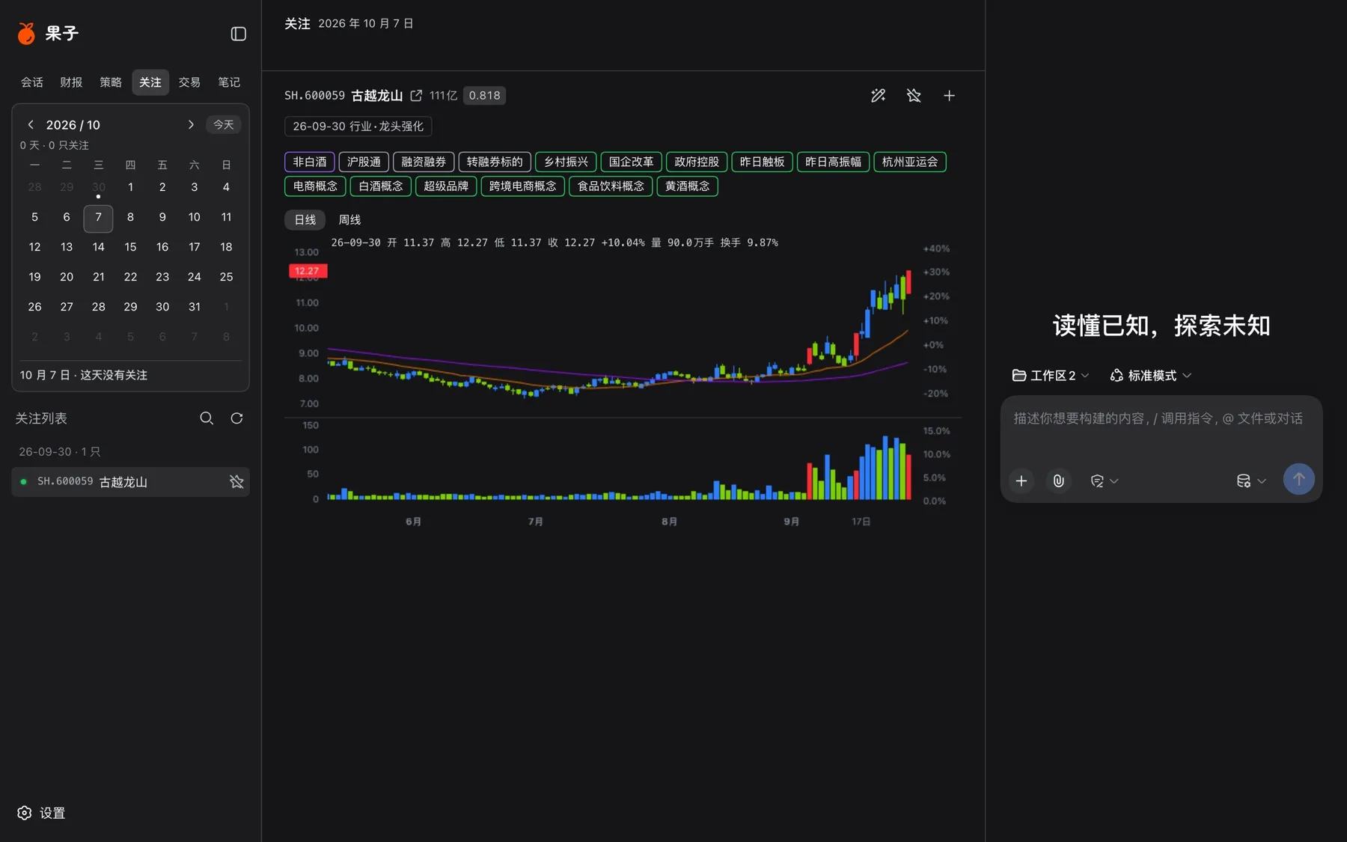Unpin 古越龙山 in the stock header
Viewport: 1347px width, 842px height.
click(x=914, y=96)
